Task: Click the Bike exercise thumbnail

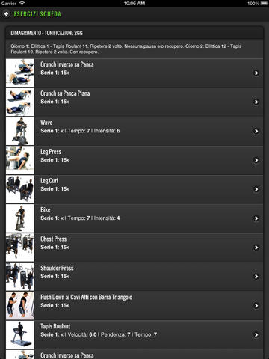Action: pos(20,218)
